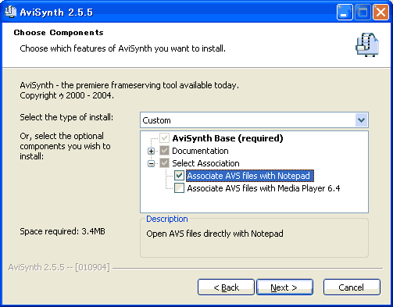Proceed with the Next button
Viewport: 393px width, 307px height.
[x=284, y=287]
